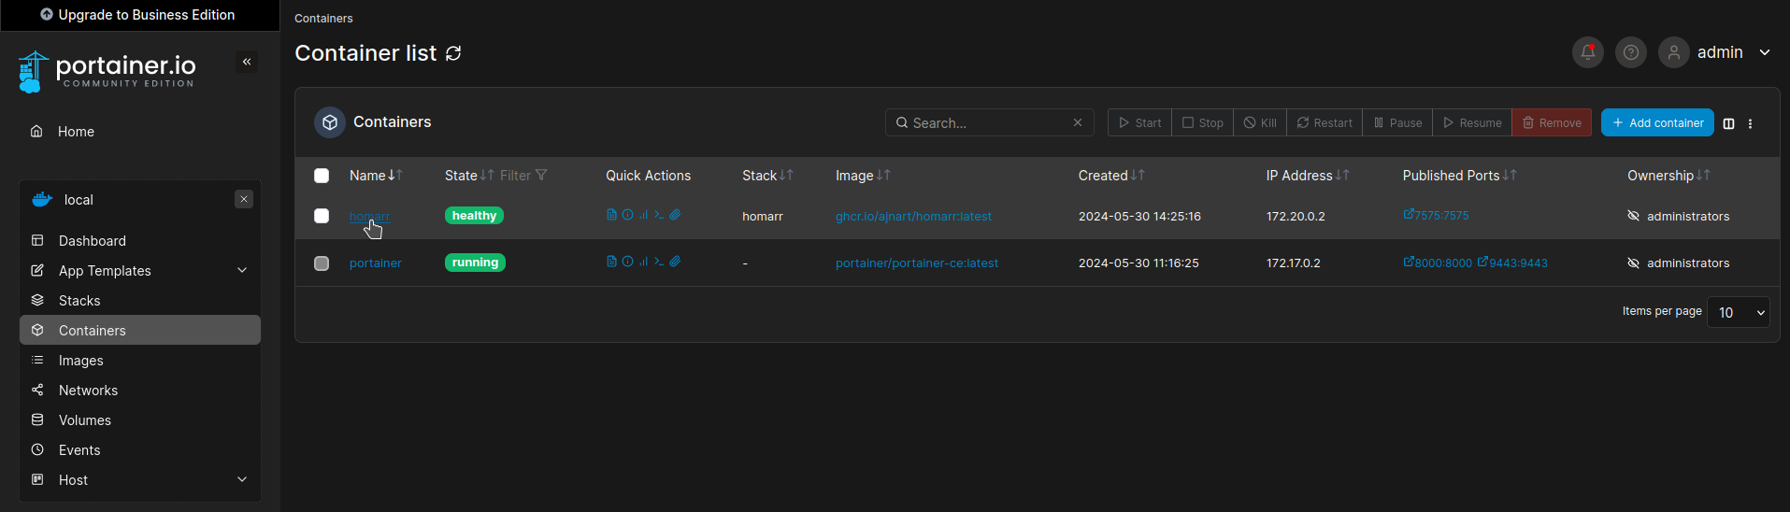Collapse the sidebar with double chevron
The width and height of the screenshot is (1790, 512).
[x=247, y=62]
